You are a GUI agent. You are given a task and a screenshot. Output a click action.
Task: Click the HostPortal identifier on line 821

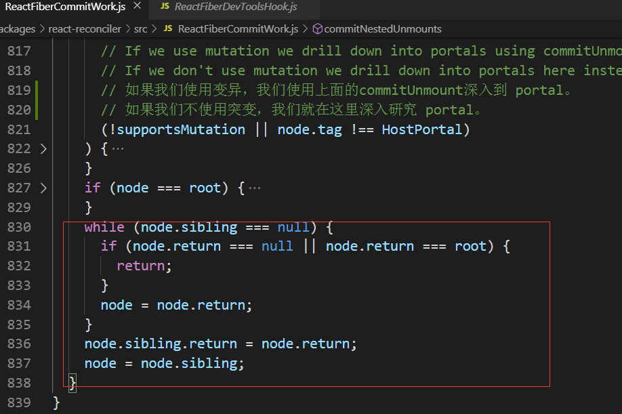[421, 129]
